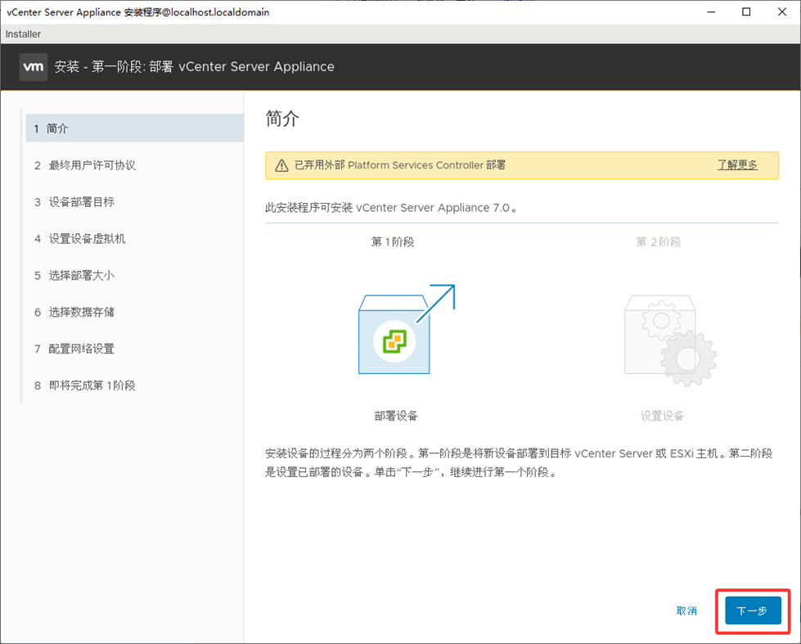
Task: Maximize the installer window
Action: (746, 12)
